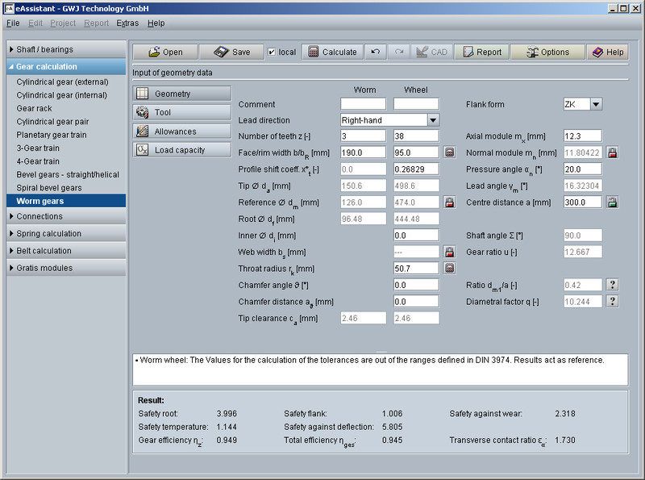The height and width of the screenshot is (480, 645).
Task: Open the Flank form dropdown
Action: (x=596, y=104)
